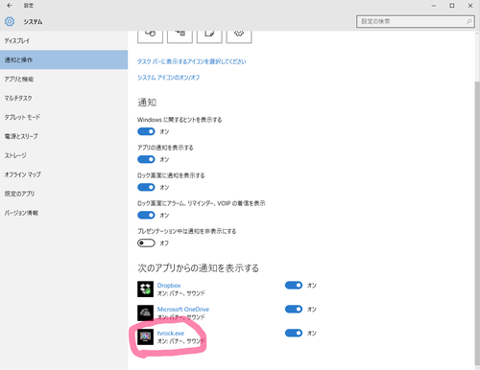Maximize the 設定 window
The height and width of the screenshot is (370, 480).
tap(452, 6)
